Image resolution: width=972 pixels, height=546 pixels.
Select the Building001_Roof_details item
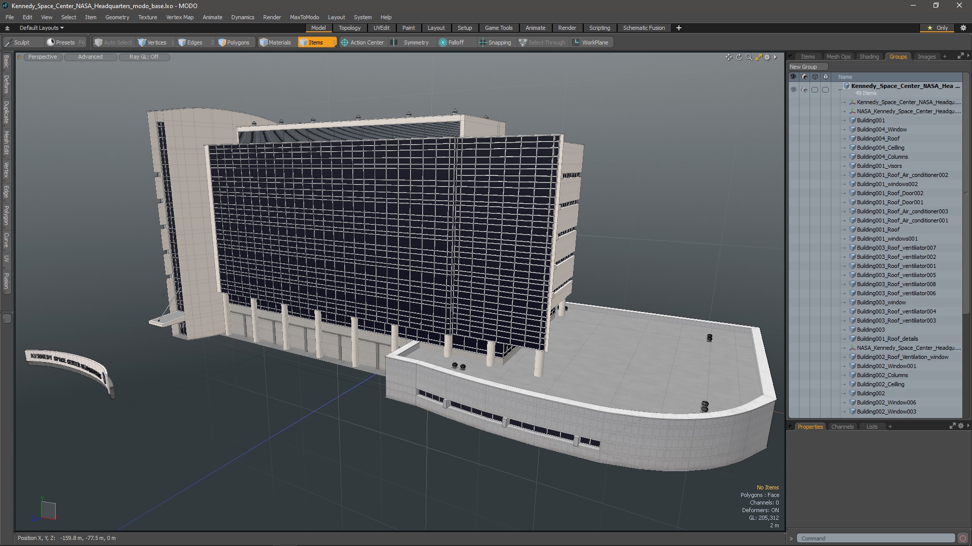pyautogui.click(x=887, y=339)
